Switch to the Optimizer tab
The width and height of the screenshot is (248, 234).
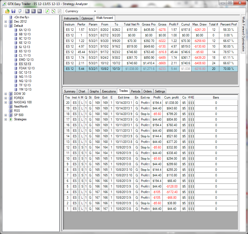point(87,18)
